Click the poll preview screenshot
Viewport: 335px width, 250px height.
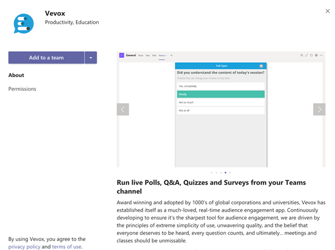point(221,109)
